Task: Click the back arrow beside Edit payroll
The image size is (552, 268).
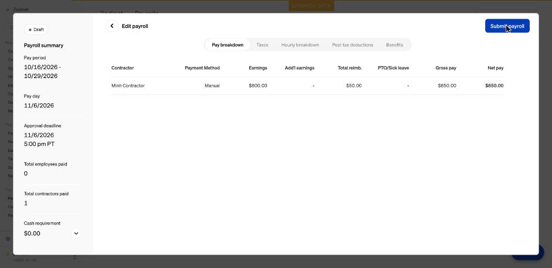Action: click(112, 26)
